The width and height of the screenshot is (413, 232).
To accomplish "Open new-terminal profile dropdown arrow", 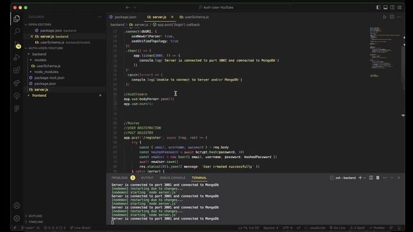I will (x=365, y=178).
